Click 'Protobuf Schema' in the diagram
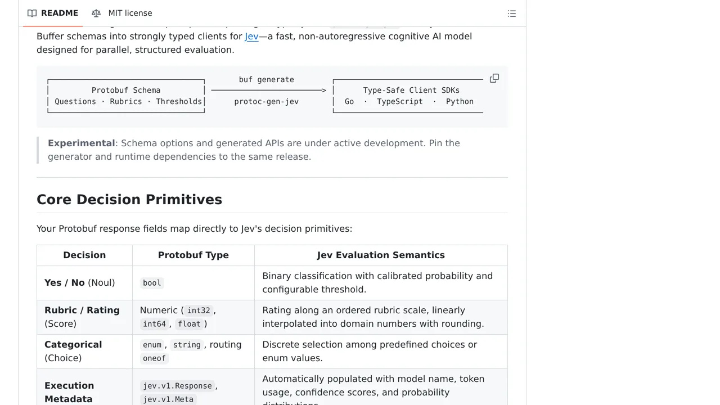Screen dimensions: 720x405 point(126,90)
